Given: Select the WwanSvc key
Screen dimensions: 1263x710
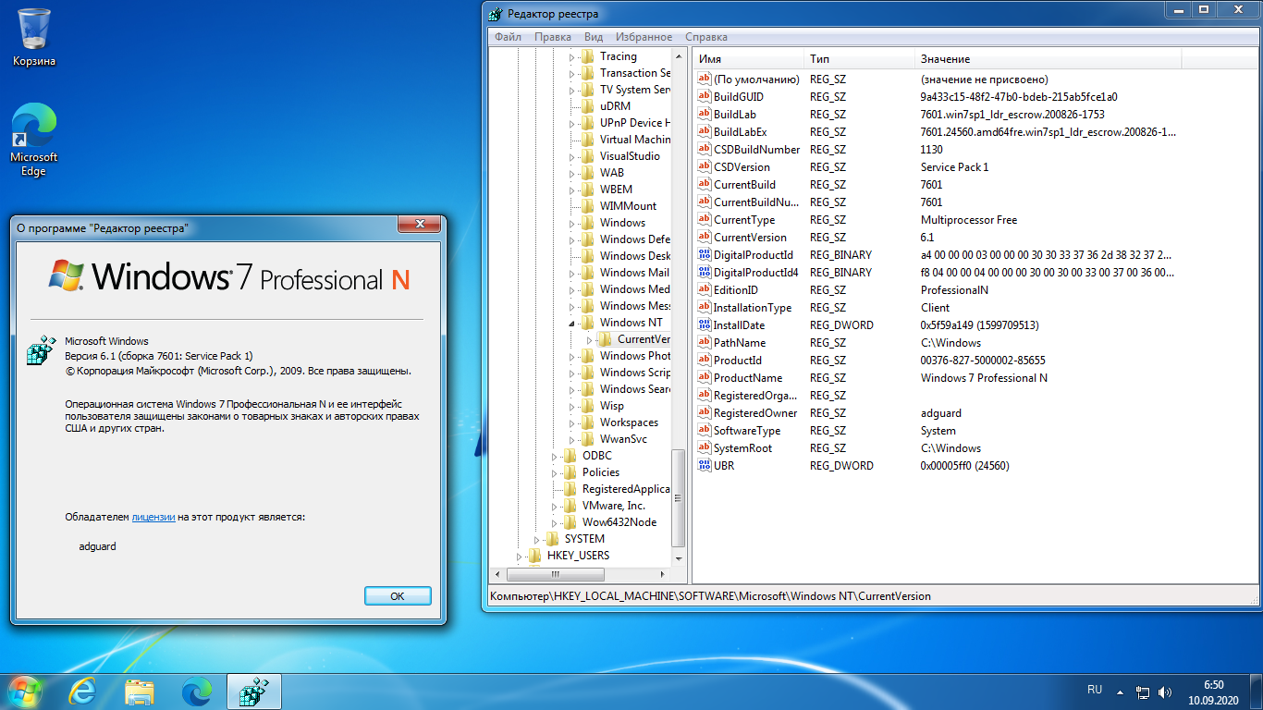Looking at the screenshot, I should point(623,439).
